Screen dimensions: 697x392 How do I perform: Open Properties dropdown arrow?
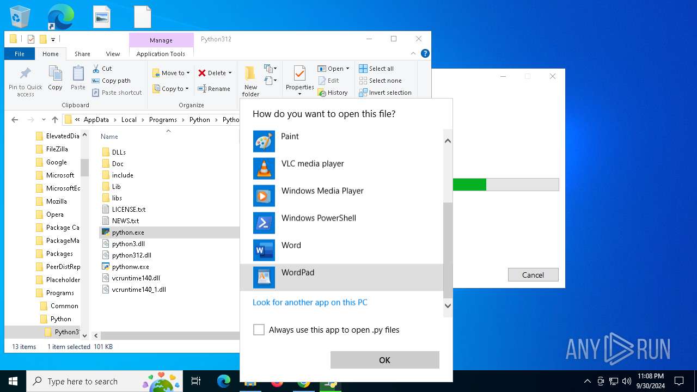[299, 94]
